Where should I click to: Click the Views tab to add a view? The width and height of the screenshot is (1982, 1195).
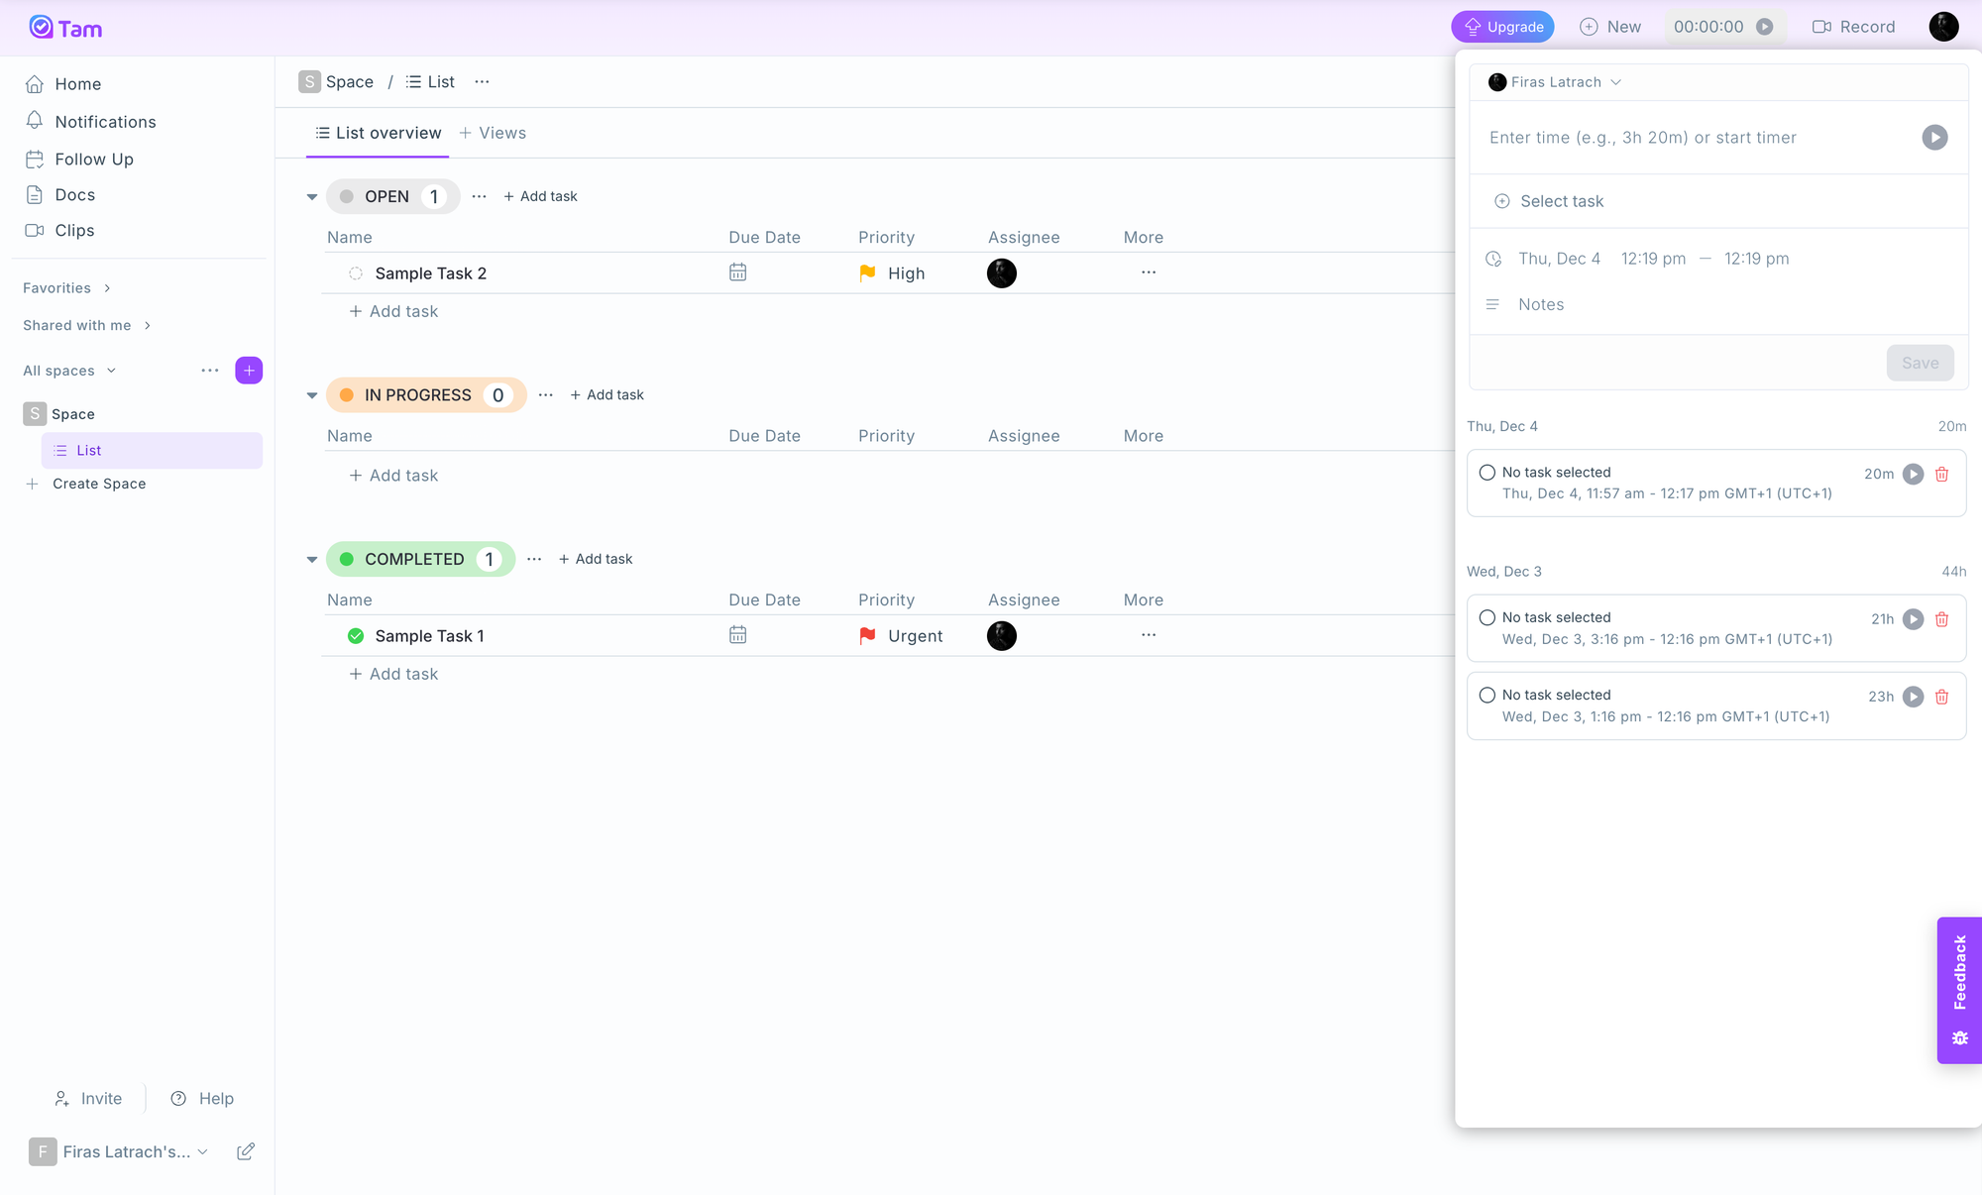point(493,133)
